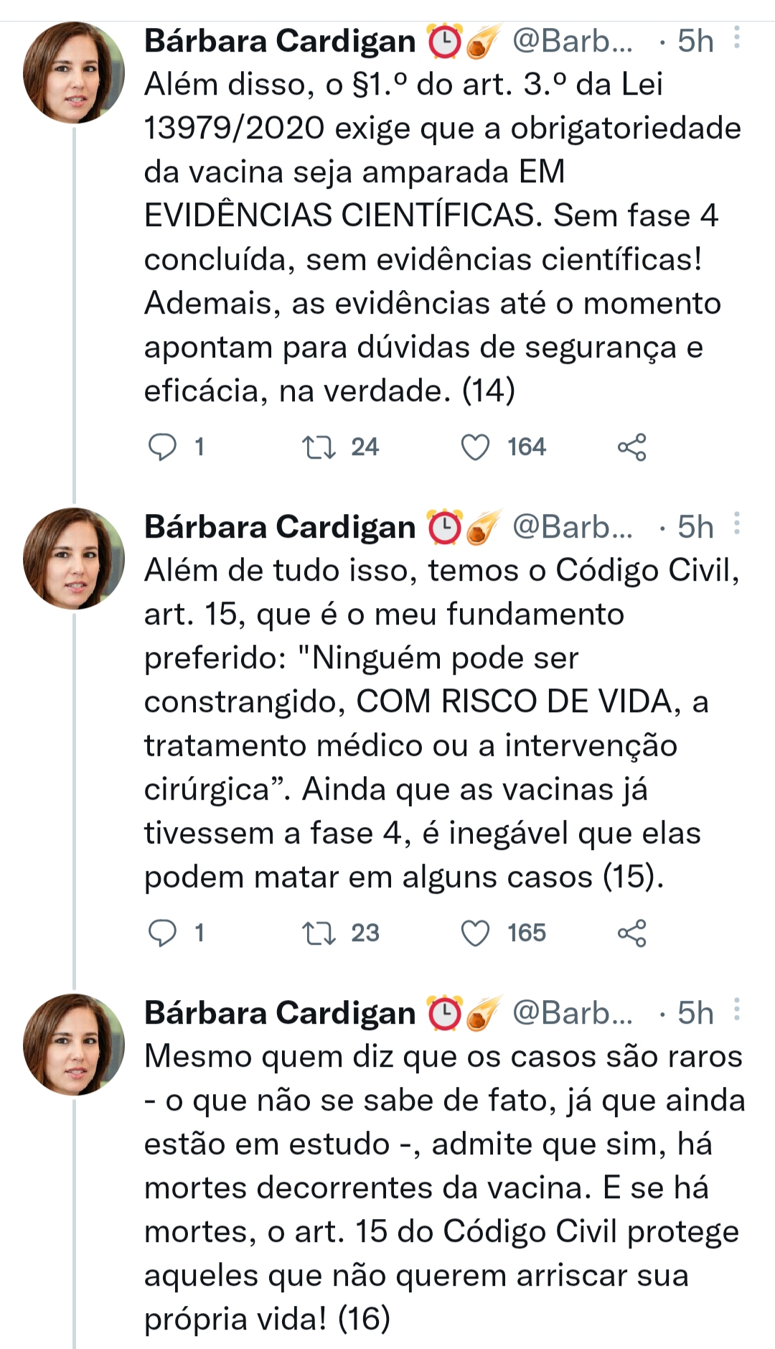Open Bárbara Cardigan's avatar on first tweet
Viewport: 775px width, 1349px height.
tap(73, 73)
